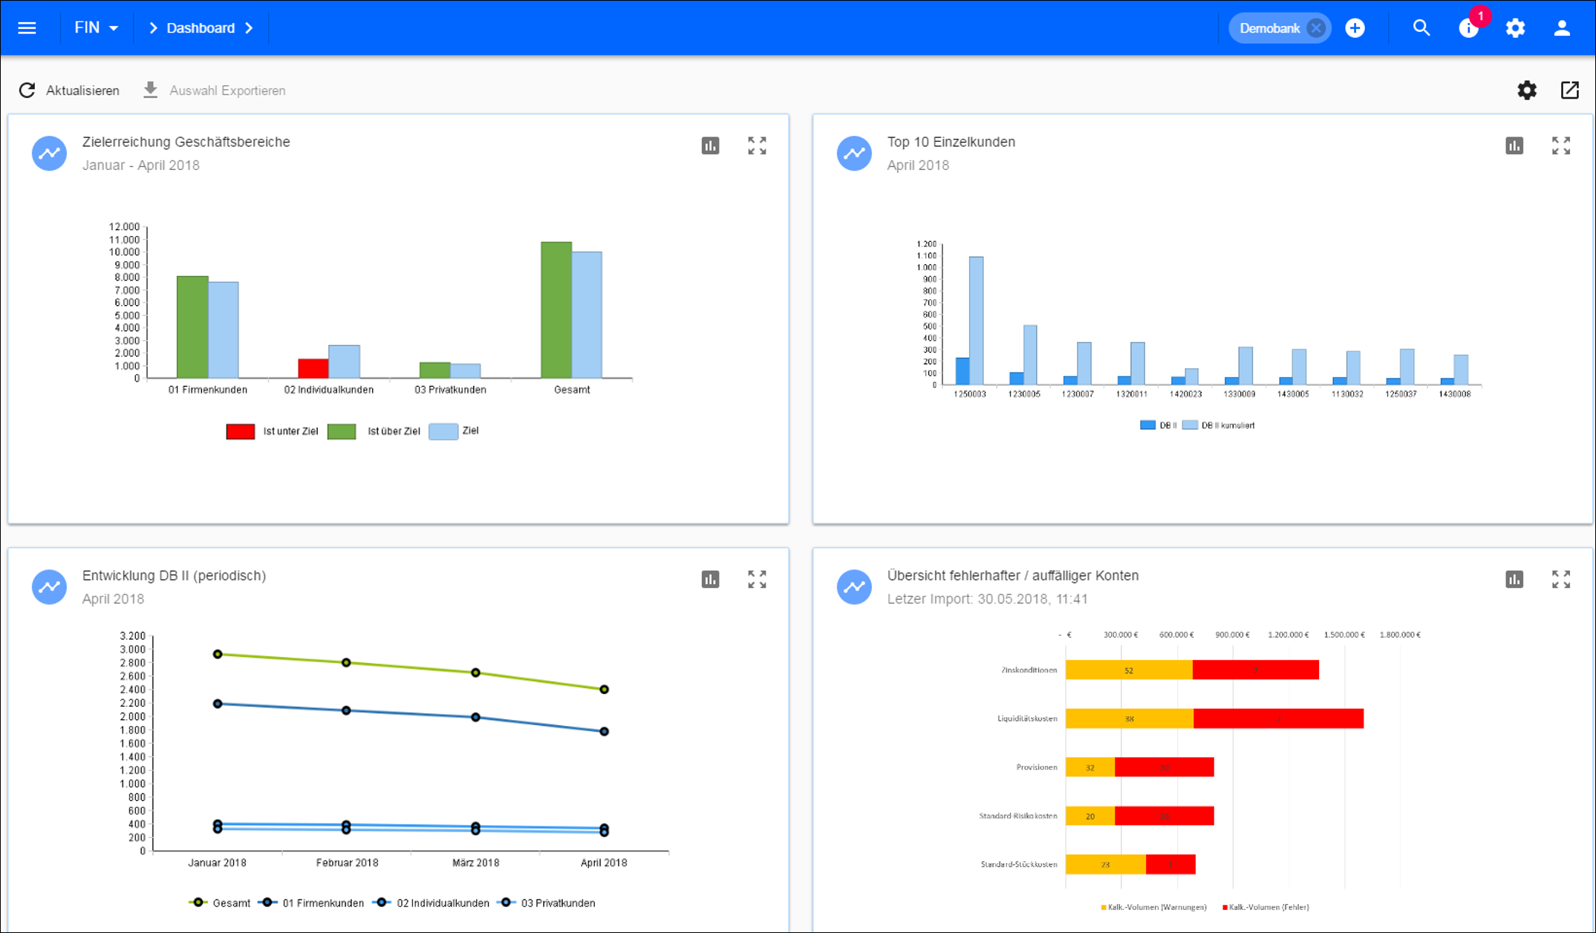The image size is (1596, 933).
Task: Expand Top 10 Einzelkunden chart fullscreen
Action: click(1560, 145)
